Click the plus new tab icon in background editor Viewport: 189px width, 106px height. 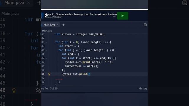pos(39,3)
